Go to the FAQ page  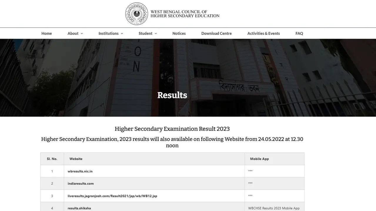[x=299, y=33]
